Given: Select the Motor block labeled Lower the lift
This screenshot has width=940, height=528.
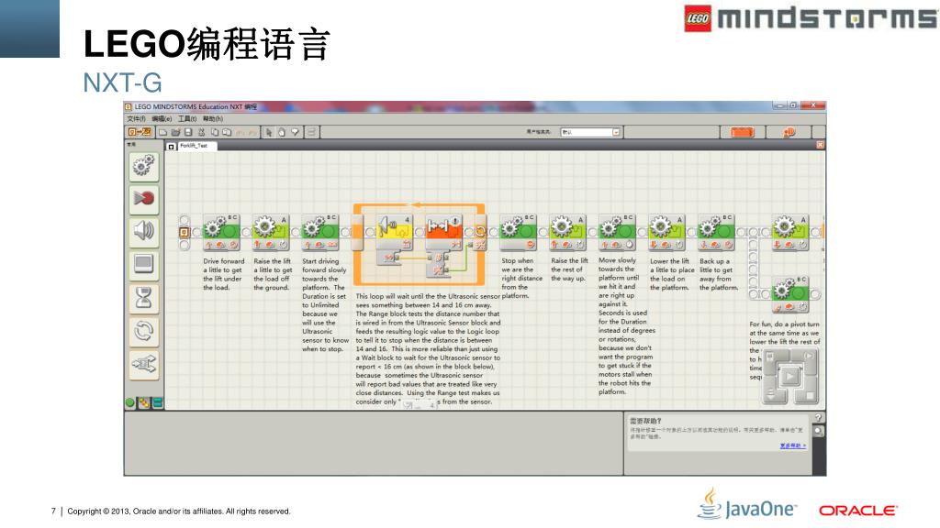Looking at the screenshot, I should point(666,232).
